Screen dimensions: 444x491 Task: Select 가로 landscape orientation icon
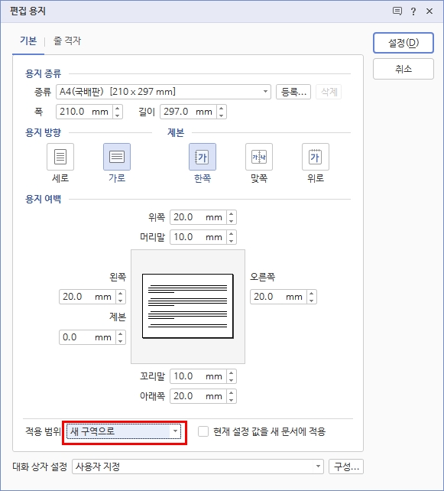[117, 157]
